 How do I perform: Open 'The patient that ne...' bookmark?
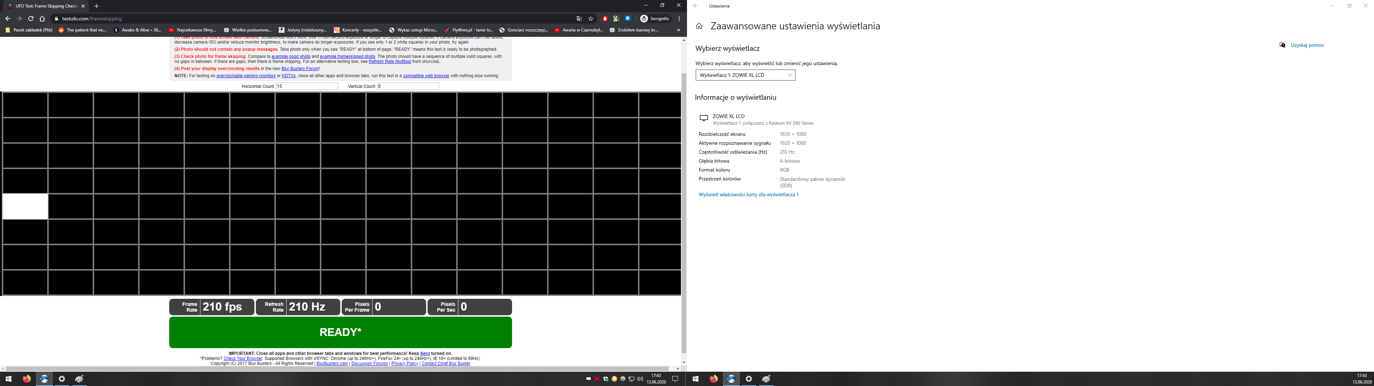click(83, 30)
